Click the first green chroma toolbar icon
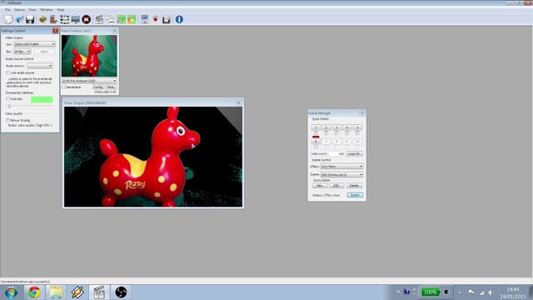 point(121,19)
